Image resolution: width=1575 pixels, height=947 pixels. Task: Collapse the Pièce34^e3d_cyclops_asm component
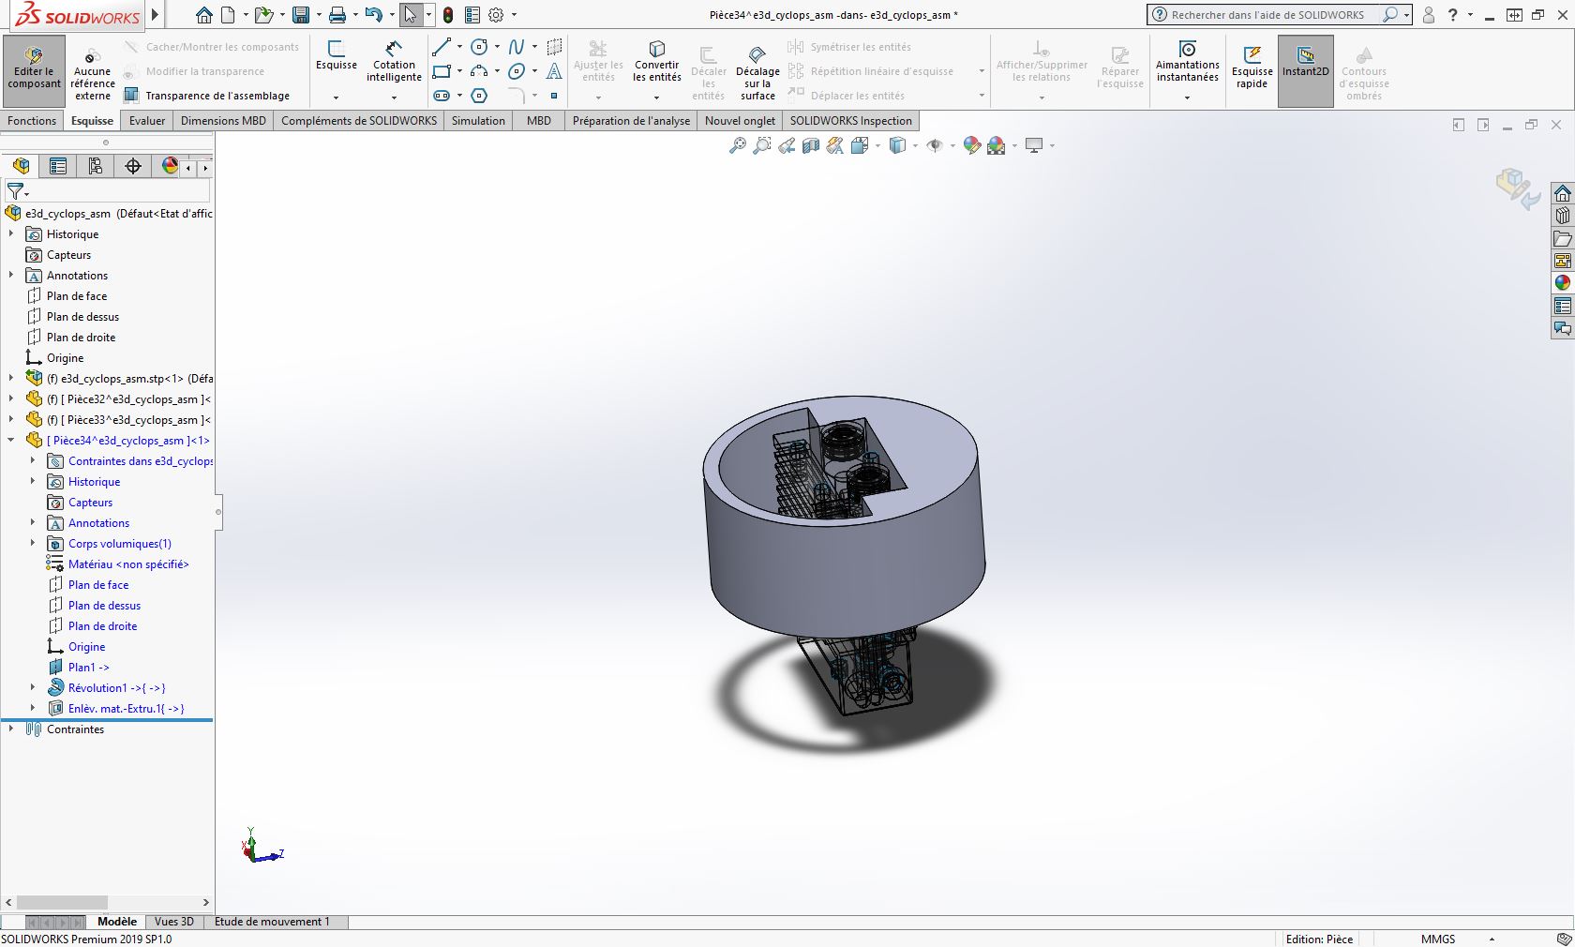click(x=11, y=440)
